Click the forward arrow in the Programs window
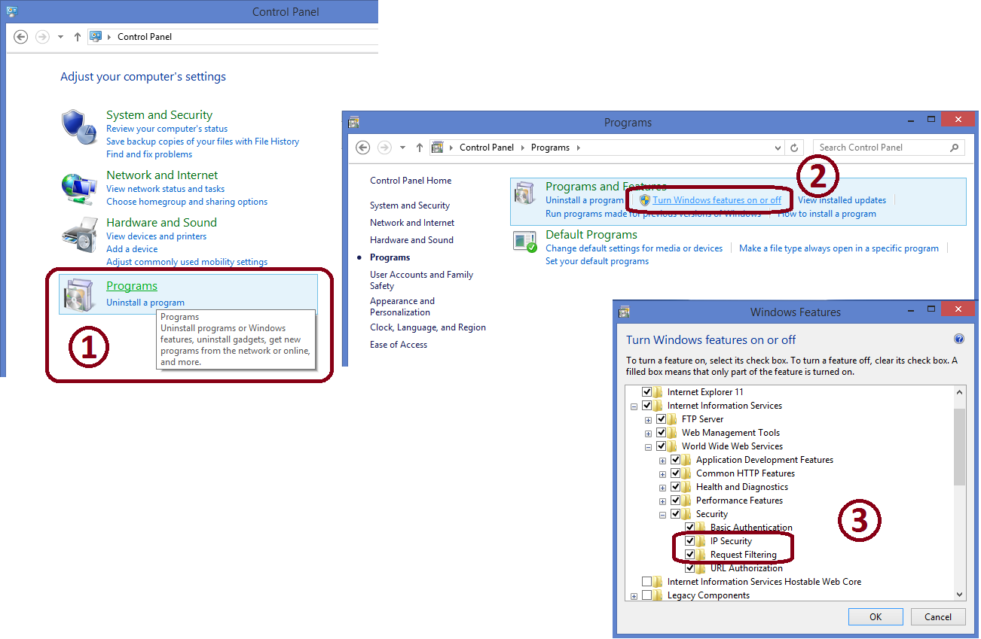 (384, 148)
